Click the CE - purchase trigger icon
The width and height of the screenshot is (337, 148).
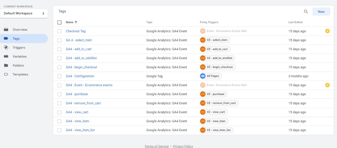tap(203, 94)
